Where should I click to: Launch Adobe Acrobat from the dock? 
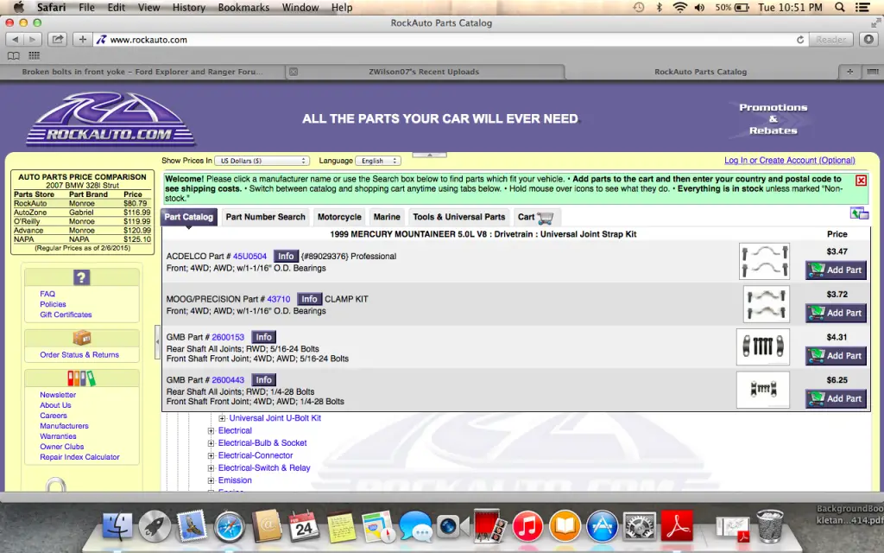click(677, 526)
